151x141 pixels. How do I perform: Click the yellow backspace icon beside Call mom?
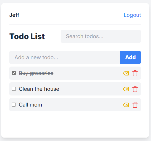[126, 105]
